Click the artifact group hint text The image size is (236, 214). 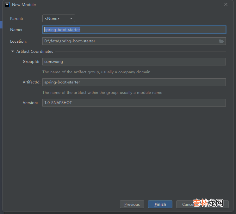pos(96,72)
